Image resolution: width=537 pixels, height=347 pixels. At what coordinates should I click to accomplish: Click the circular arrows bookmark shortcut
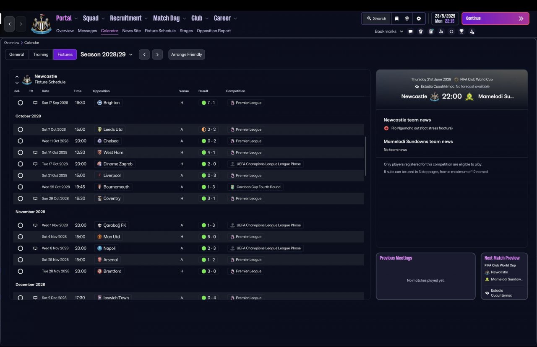tap(451, 31)
